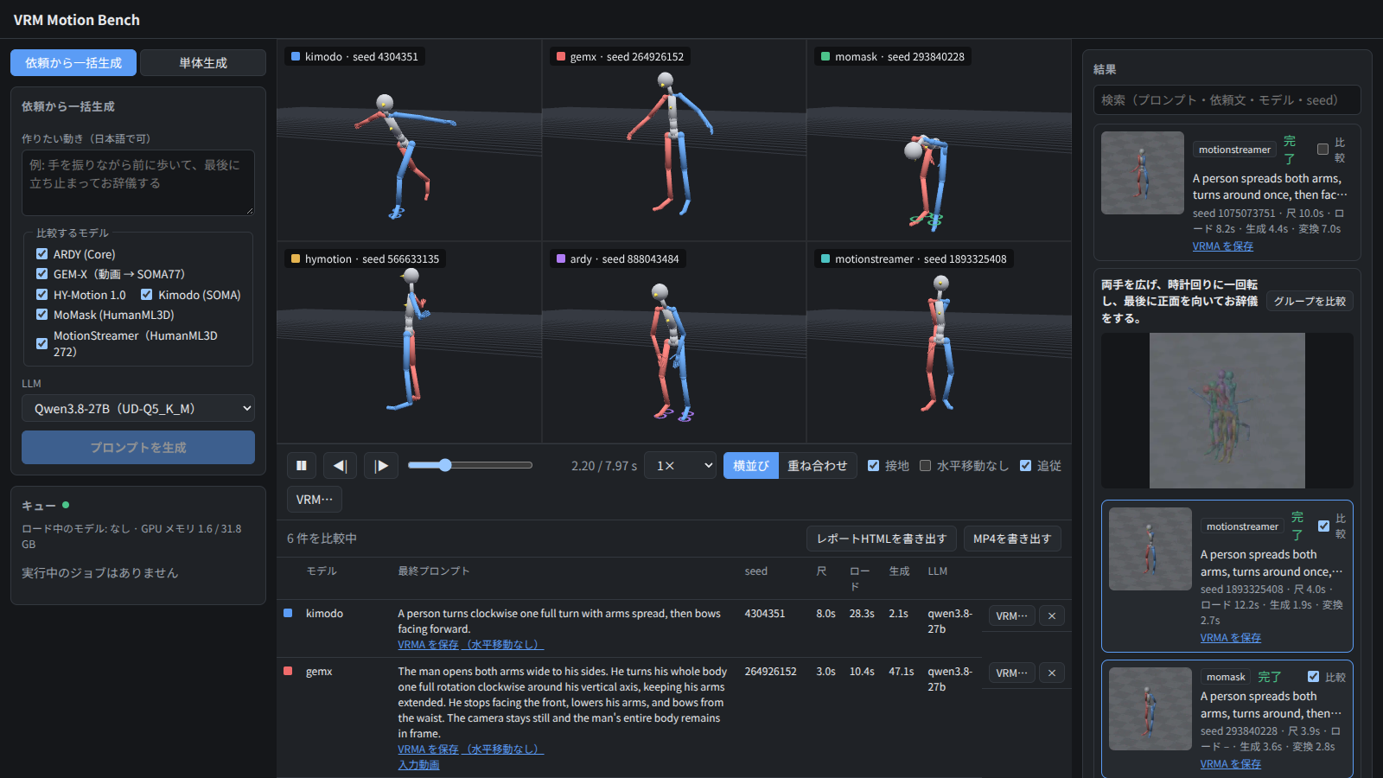Uncheck 比較 on motionstreamer seed 1893325408 card

[x=1323, y=526]
